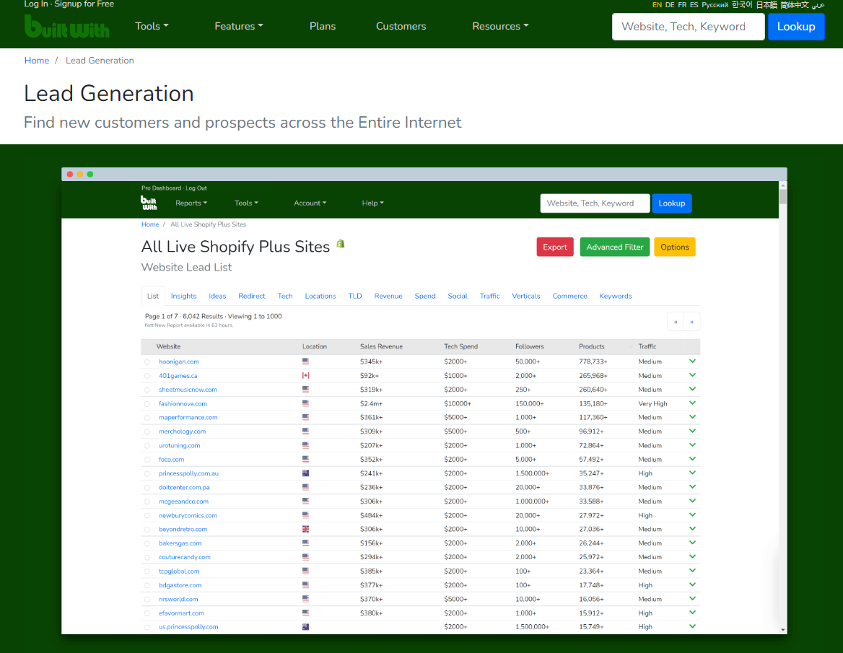The image size is (843, 653).
Task: Click the dashboard Home breadcrumb link
Action: pyautogui.click(x=150, y=224)
